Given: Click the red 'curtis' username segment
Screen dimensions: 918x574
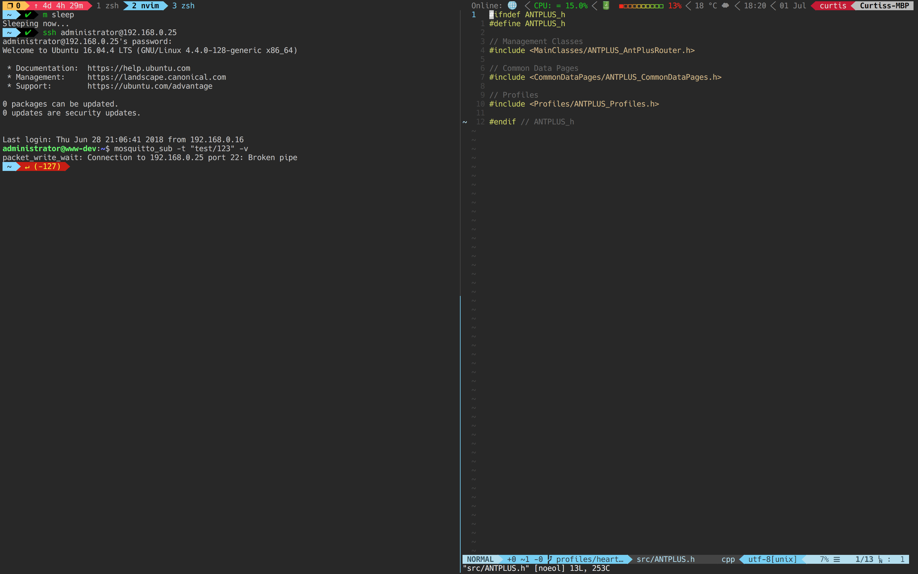Looking at the screenshot, I should coord(833,6).
